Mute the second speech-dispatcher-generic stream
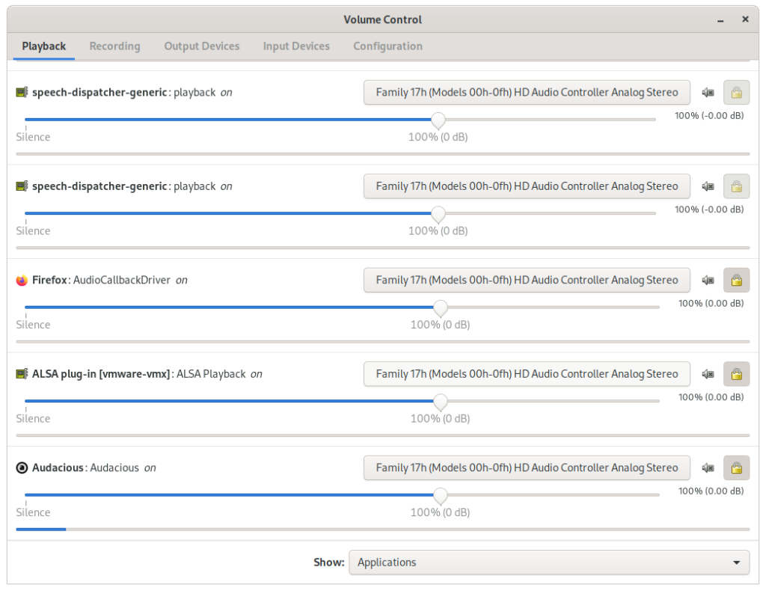The width and height of the screenshot is (766, 591). 708,186
